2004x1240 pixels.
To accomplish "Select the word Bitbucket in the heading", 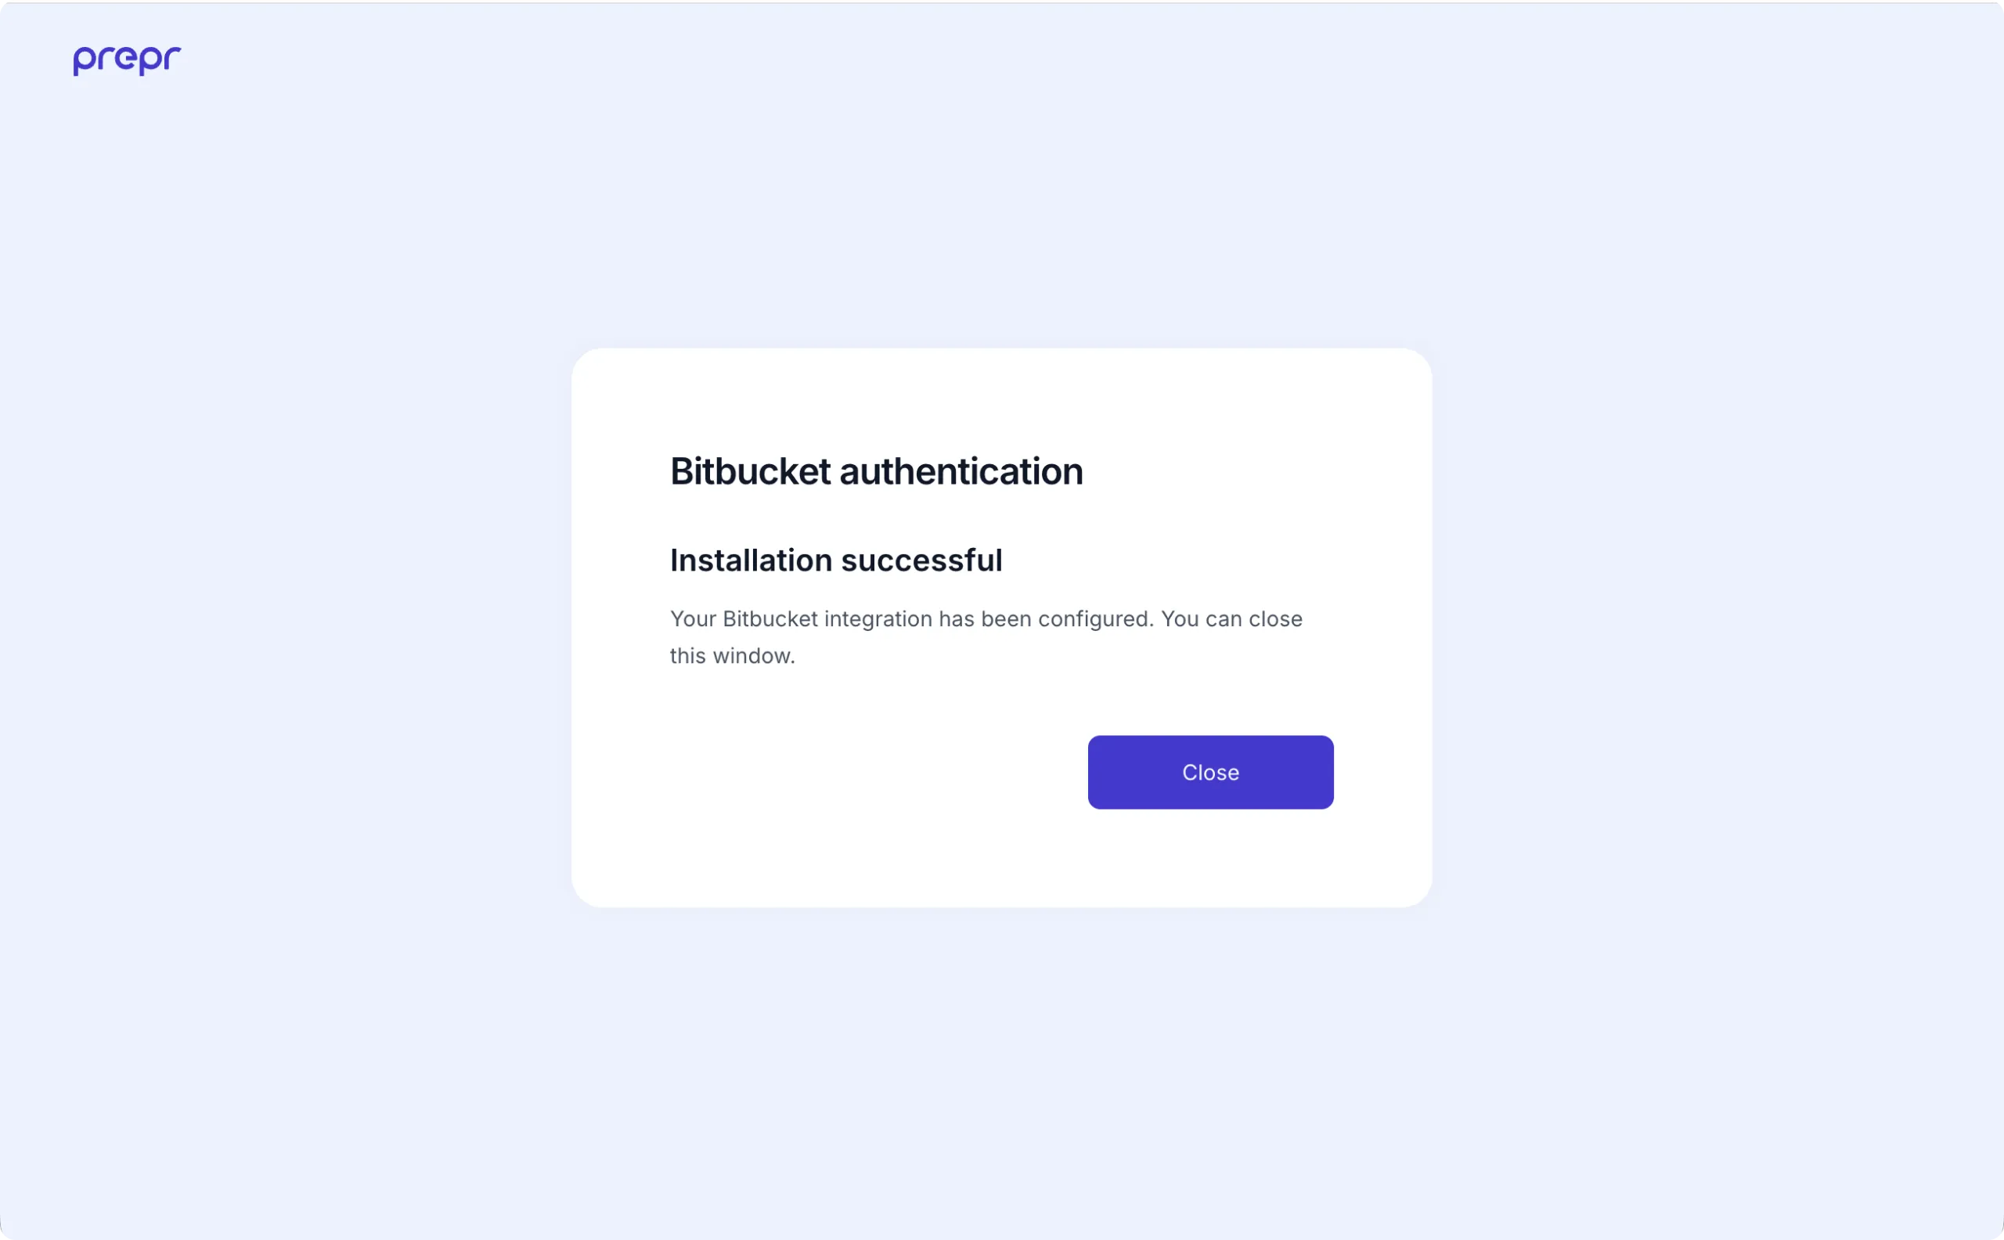I will coord(752,470).
